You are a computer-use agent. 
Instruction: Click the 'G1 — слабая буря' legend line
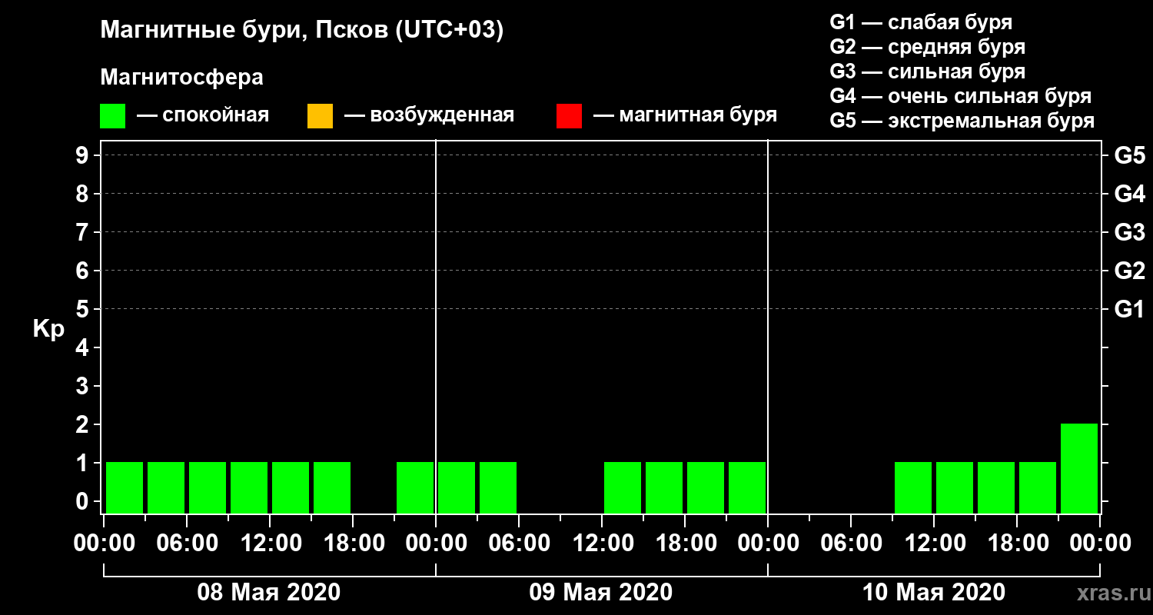[x=921, y=22]
